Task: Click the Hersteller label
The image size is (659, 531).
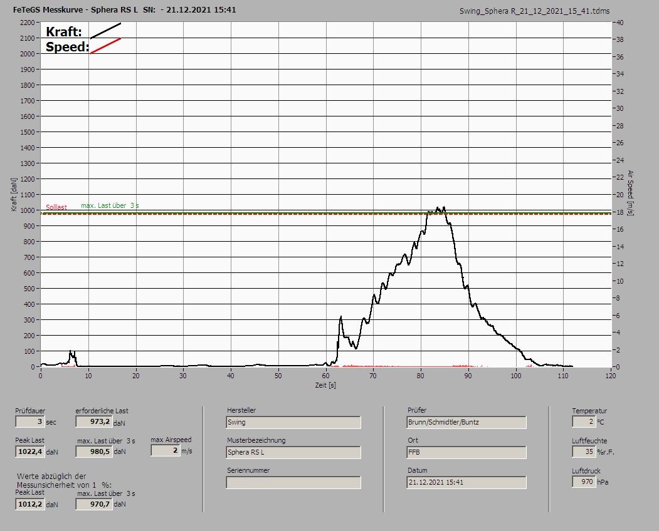Action: coord(241,410)
